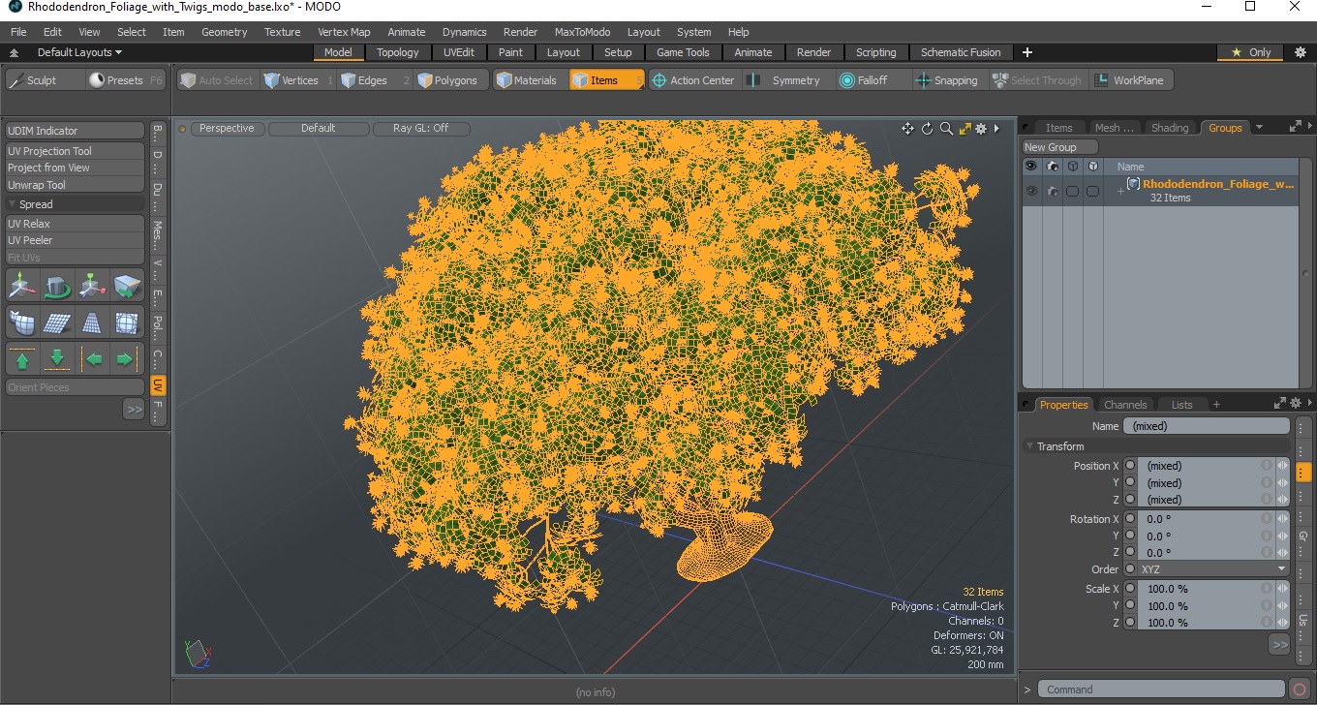The width and height of the screenshot is (1317, 705).
Task: Click the UV Relax button
Action: [x=76, y=224]
